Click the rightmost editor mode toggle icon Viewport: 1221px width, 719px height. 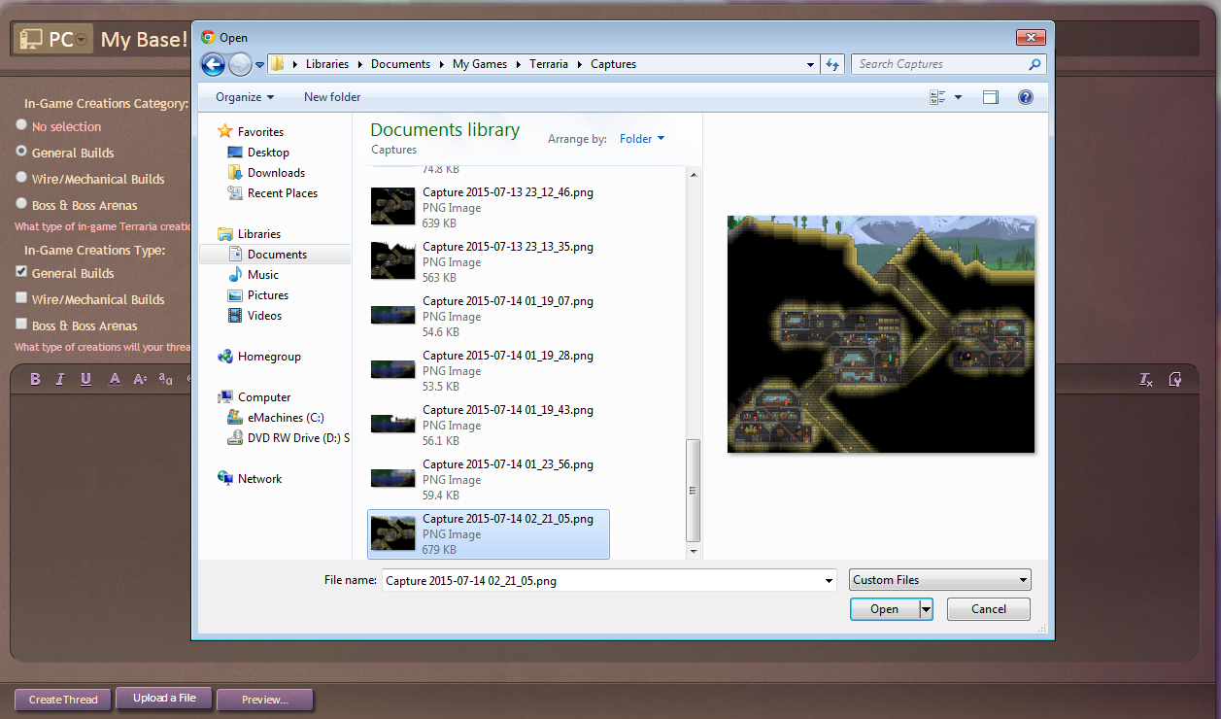coord(1175,379)
